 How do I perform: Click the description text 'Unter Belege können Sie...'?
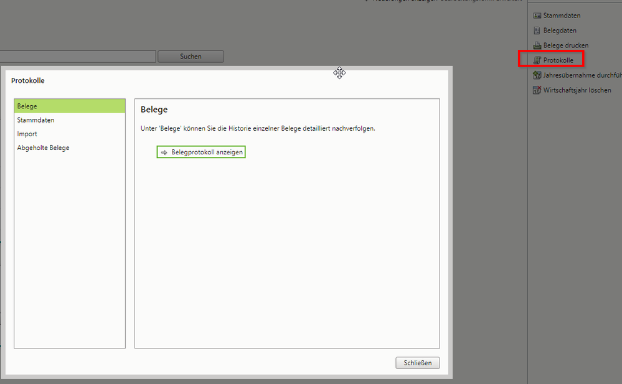258,129
